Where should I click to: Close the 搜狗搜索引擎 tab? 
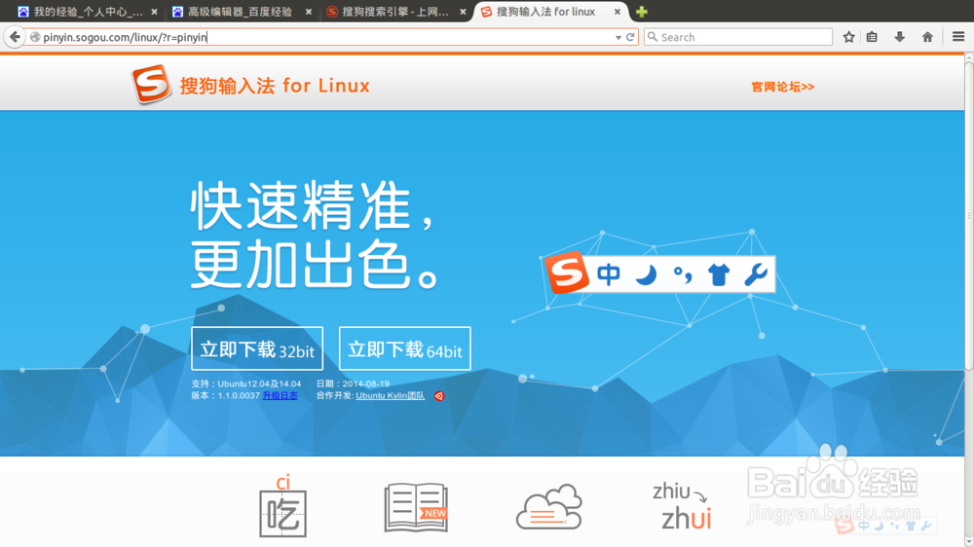463,12
